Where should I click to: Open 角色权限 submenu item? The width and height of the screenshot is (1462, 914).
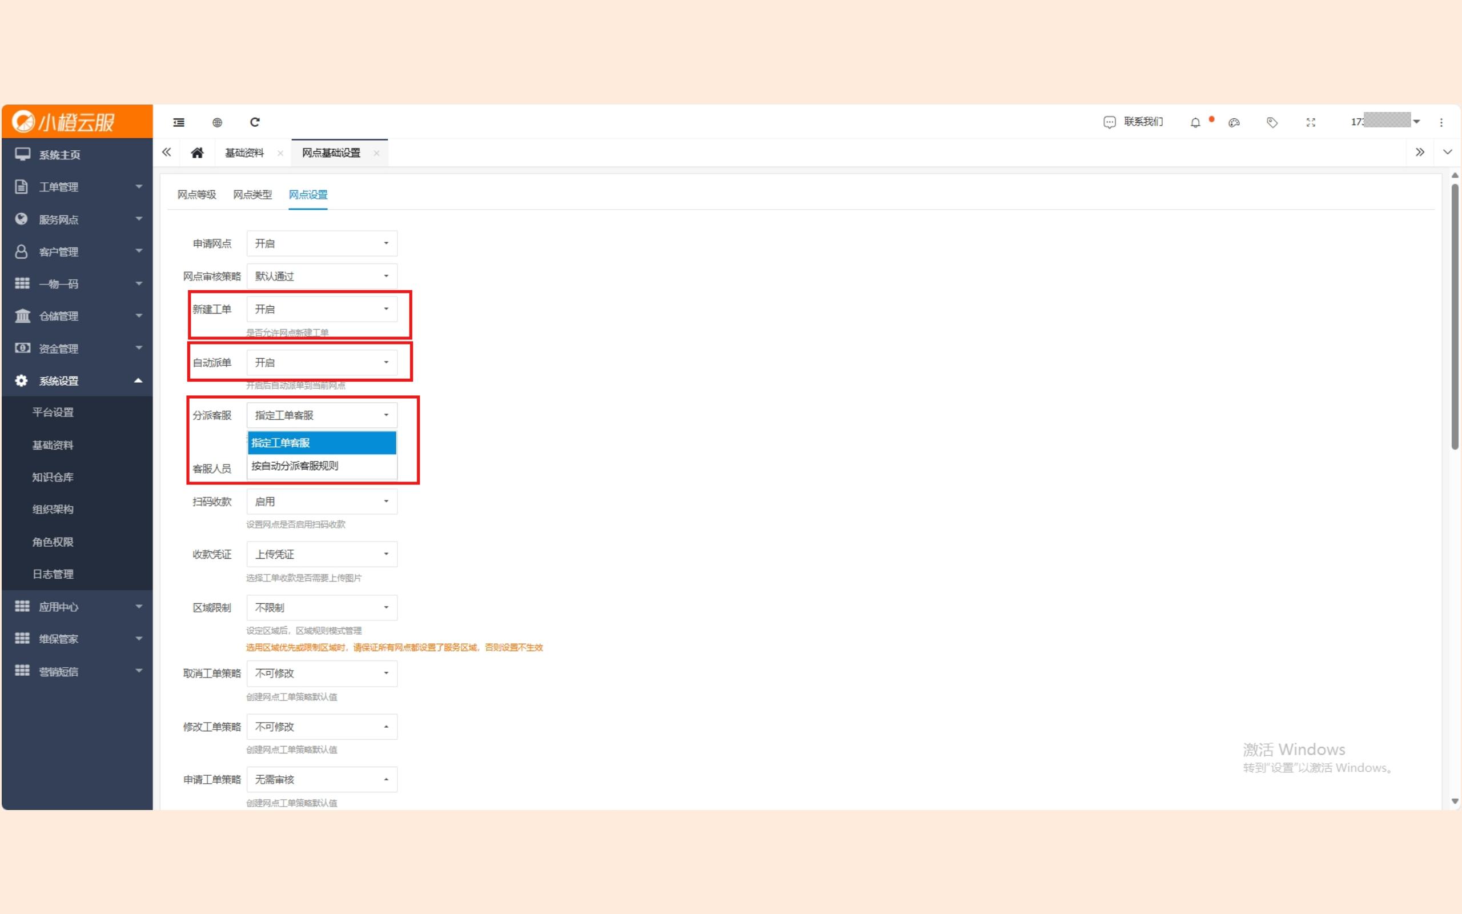pos(77,542)
